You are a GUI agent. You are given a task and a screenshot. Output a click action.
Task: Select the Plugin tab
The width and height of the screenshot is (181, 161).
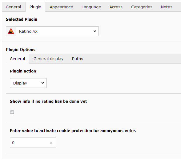[x=35, y=7]
